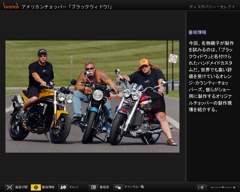Open the program guide (番組表) icon

[x=93, y=187]
